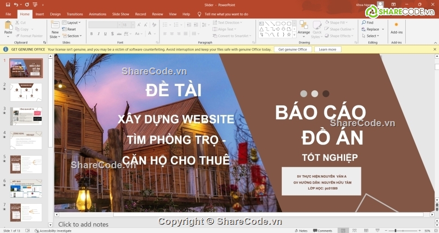Adjust the zoom slider

coord(395,231)
